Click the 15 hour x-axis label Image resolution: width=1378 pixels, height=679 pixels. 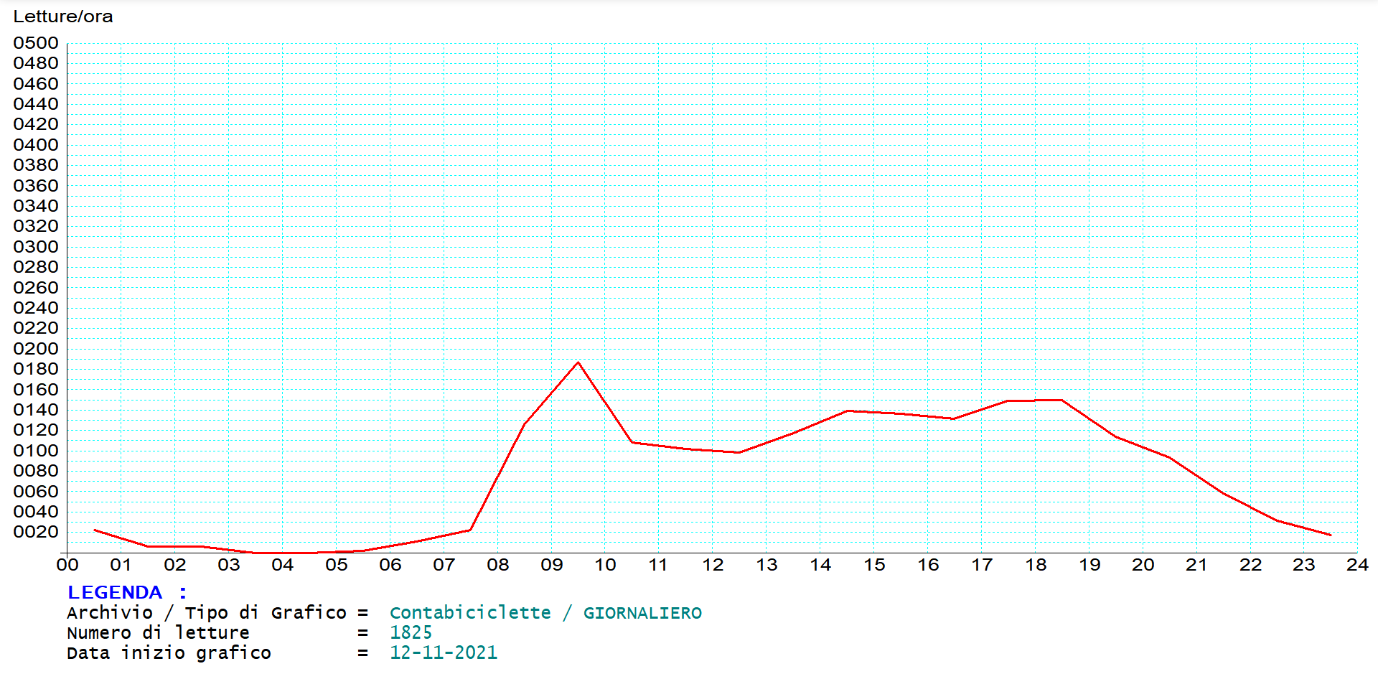pyautogui.click(x=874, y=565)
